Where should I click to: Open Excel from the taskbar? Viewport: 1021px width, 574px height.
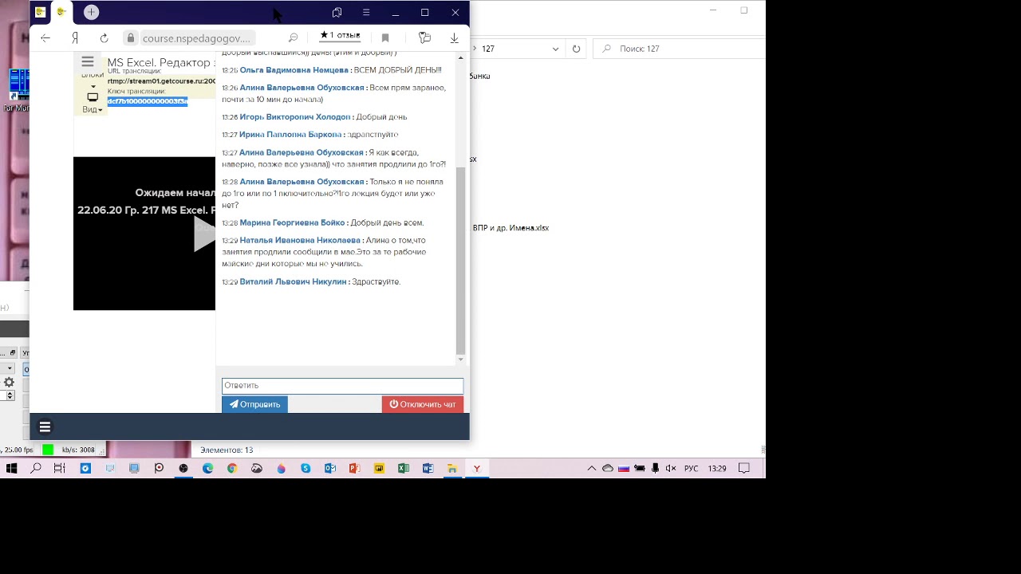(x=404, y=469)
